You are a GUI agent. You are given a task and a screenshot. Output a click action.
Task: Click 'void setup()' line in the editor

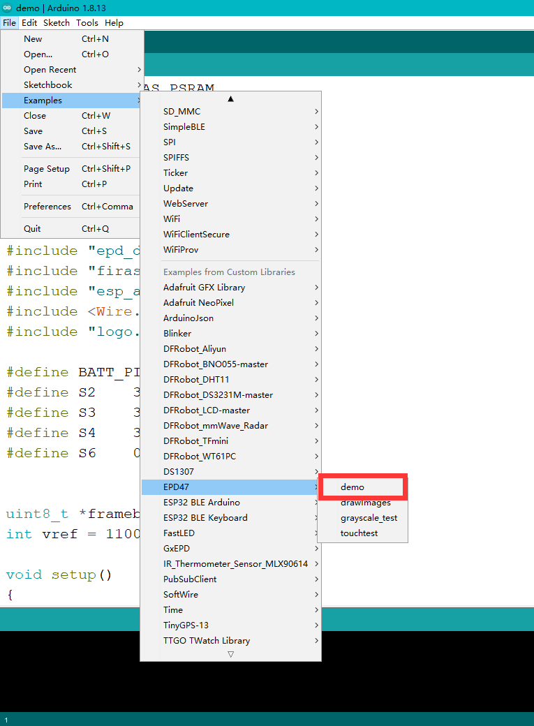[x=59, y=575]
